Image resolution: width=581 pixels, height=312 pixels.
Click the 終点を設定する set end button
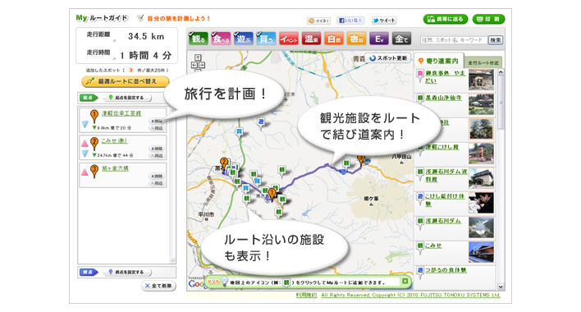[126, 272]
